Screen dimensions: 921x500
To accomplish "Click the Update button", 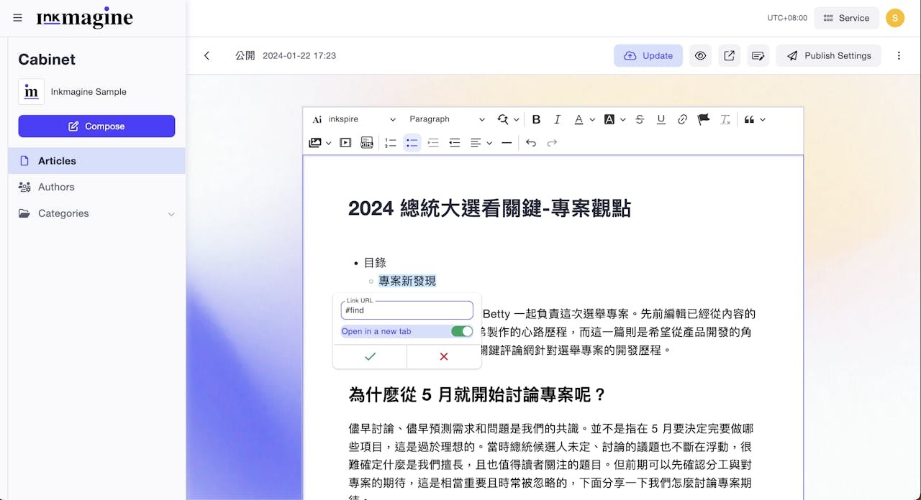I will [x=648, y=55].
